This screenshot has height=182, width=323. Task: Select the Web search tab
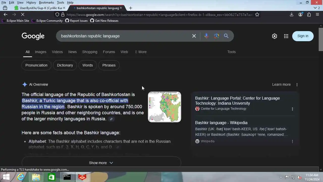click(124, 52)
